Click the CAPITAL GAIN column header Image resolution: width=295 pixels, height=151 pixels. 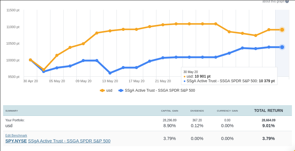(170, 111)
